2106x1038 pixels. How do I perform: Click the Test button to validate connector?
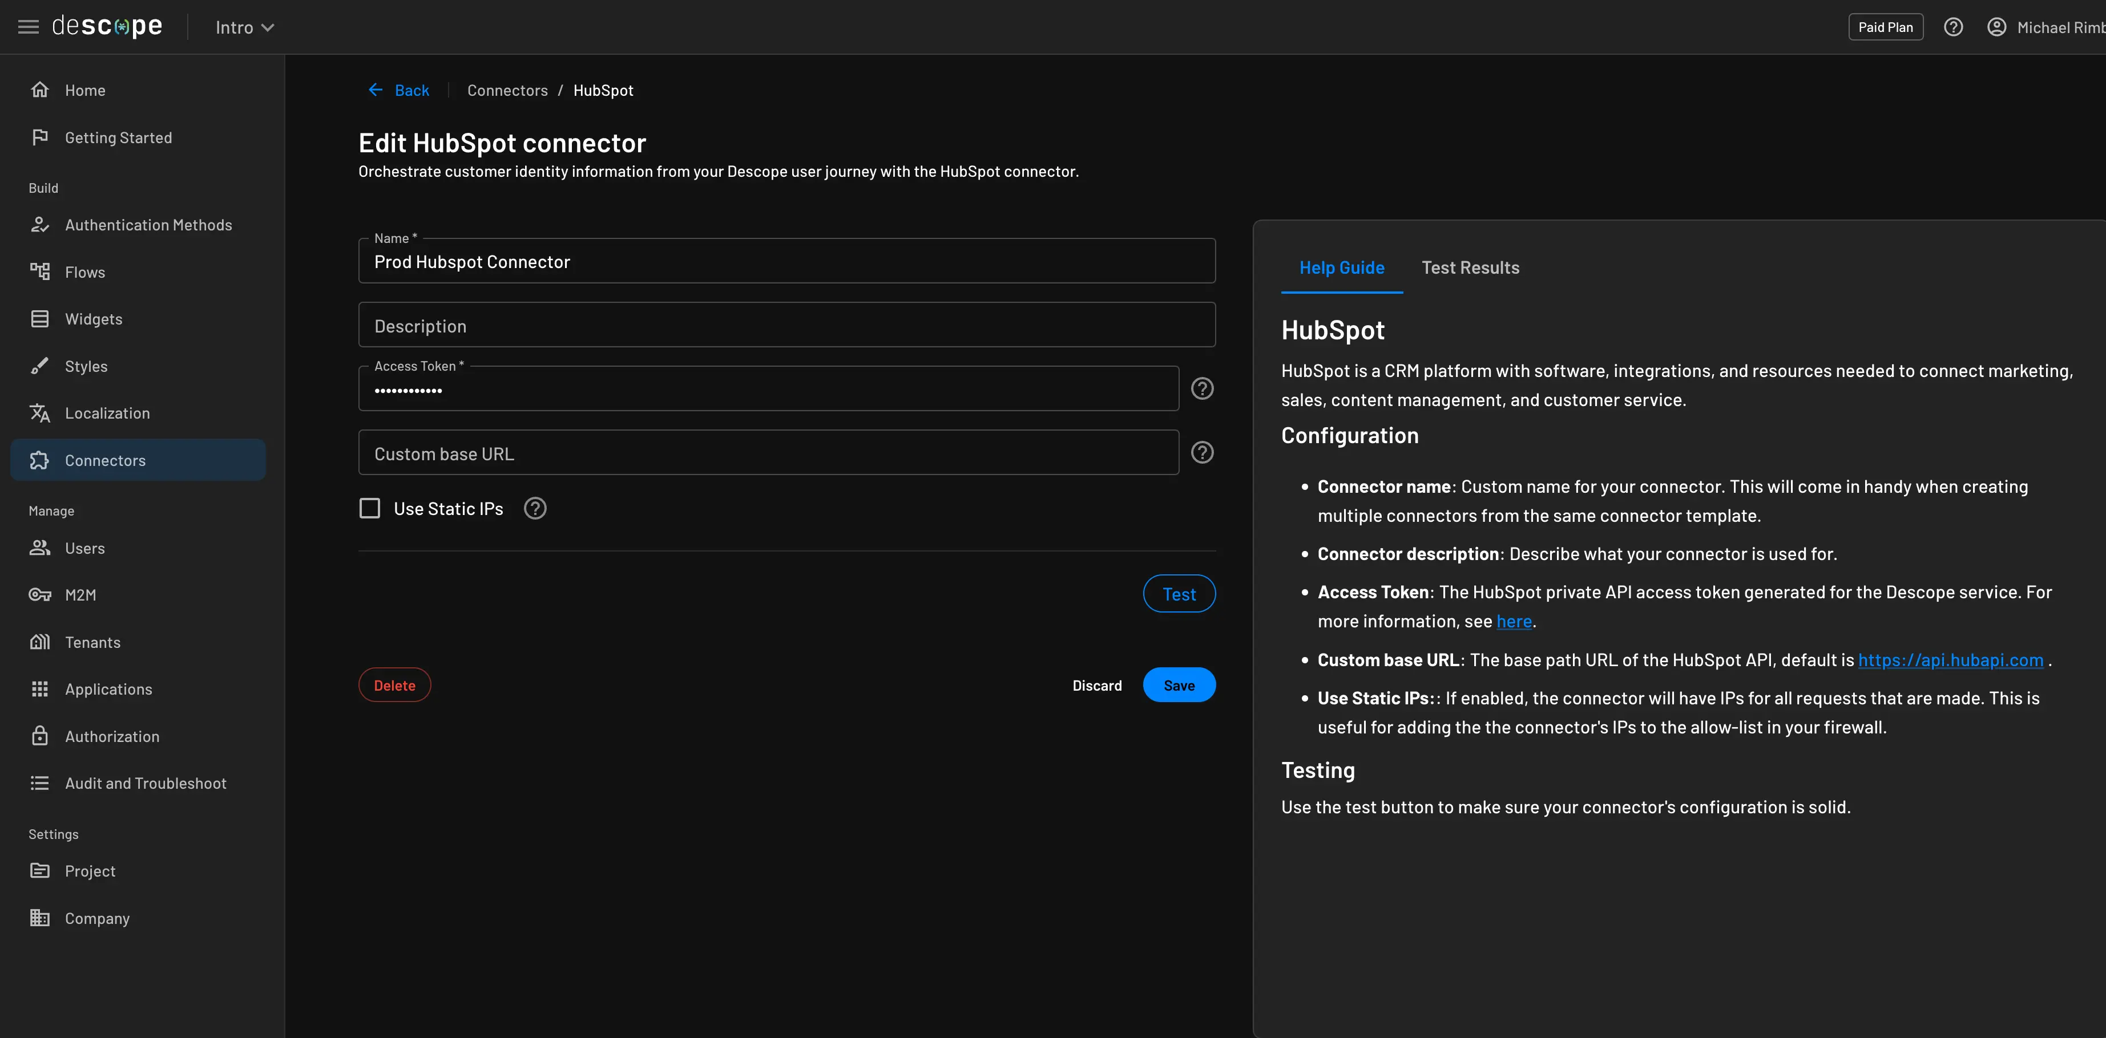click(x=1178, y=592)
